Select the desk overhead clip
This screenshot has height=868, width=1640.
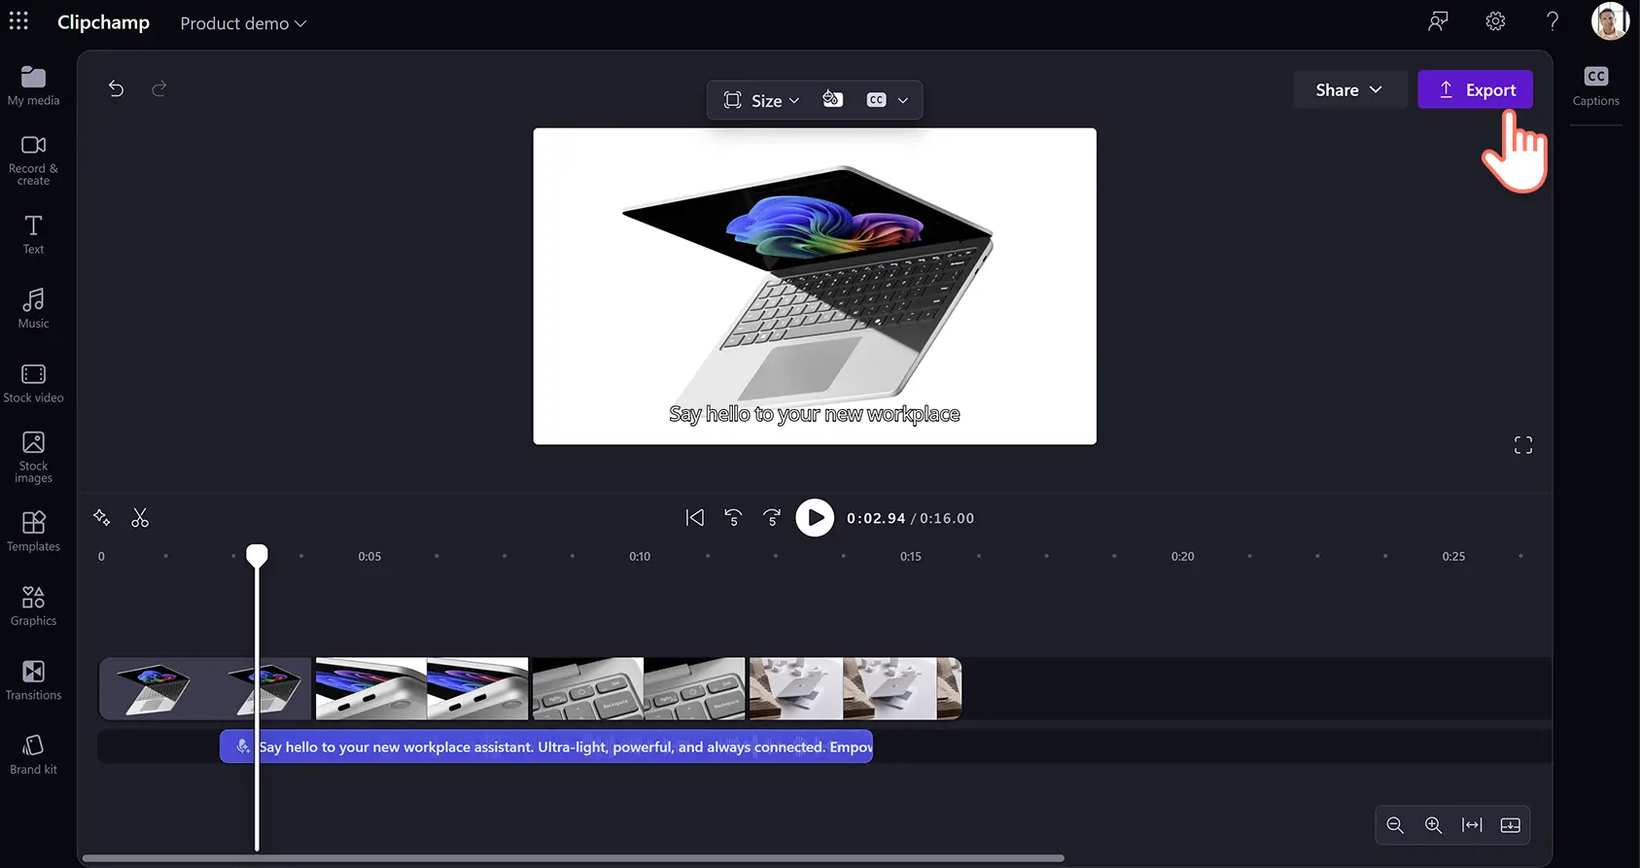coord(855,688)
